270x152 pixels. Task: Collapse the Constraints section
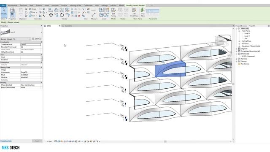click(x=41, y=42)
